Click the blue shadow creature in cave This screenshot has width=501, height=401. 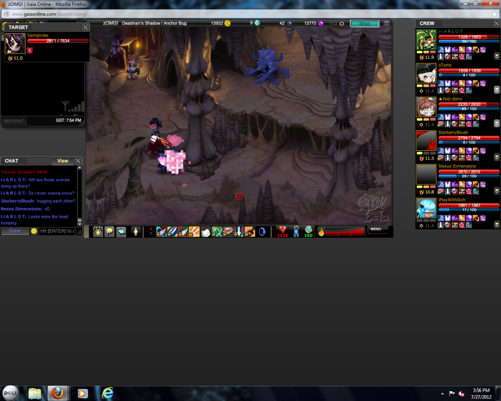[x=267, y=67]
